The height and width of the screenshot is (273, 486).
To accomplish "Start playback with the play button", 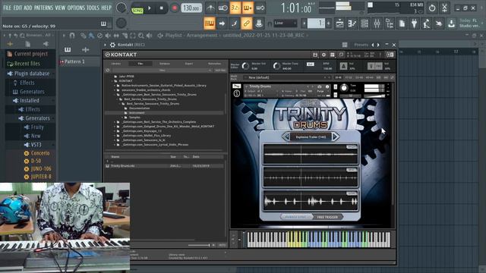I will (150, 8).
